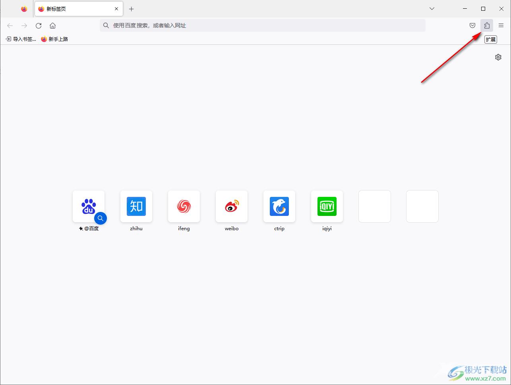Viewport: 511px width, 385px height.
Task: Close the 新标签页 tab
Action: (x=116, y=9)
